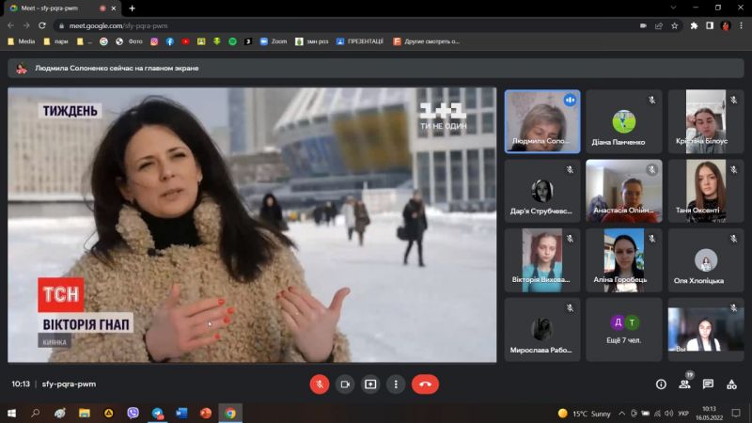Open the Extensions puzzle icon
Image resolution: width=752 pixels, height=423 pixels.
click(x=694, y=26)
